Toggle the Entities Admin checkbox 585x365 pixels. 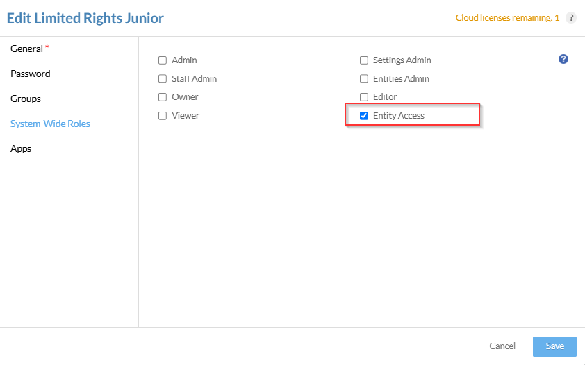[x=363, y=79]
